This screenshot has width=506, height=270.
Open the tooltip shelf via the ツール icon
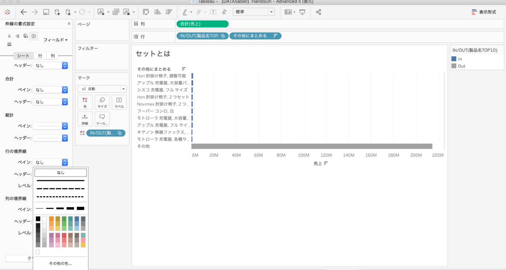[x=102, y=119]
